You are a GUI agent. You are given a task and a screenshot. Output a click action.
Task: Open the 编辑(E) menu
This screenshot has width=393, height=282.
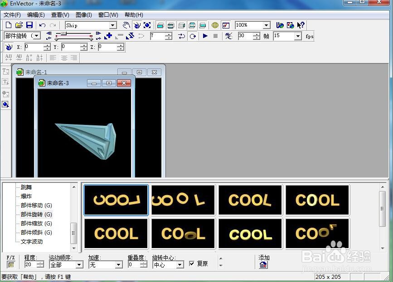pyautogui.click(x=36, y=15)
